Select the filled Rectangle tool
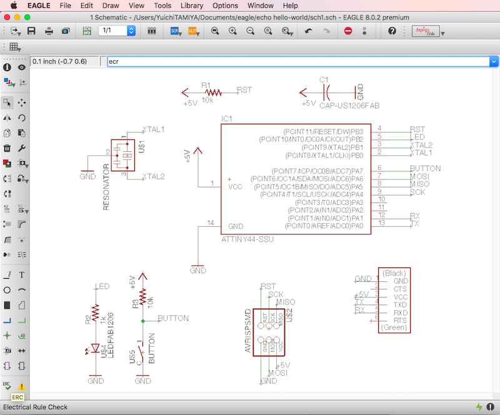The image size is (500, 415). click(x=7, y=305)
